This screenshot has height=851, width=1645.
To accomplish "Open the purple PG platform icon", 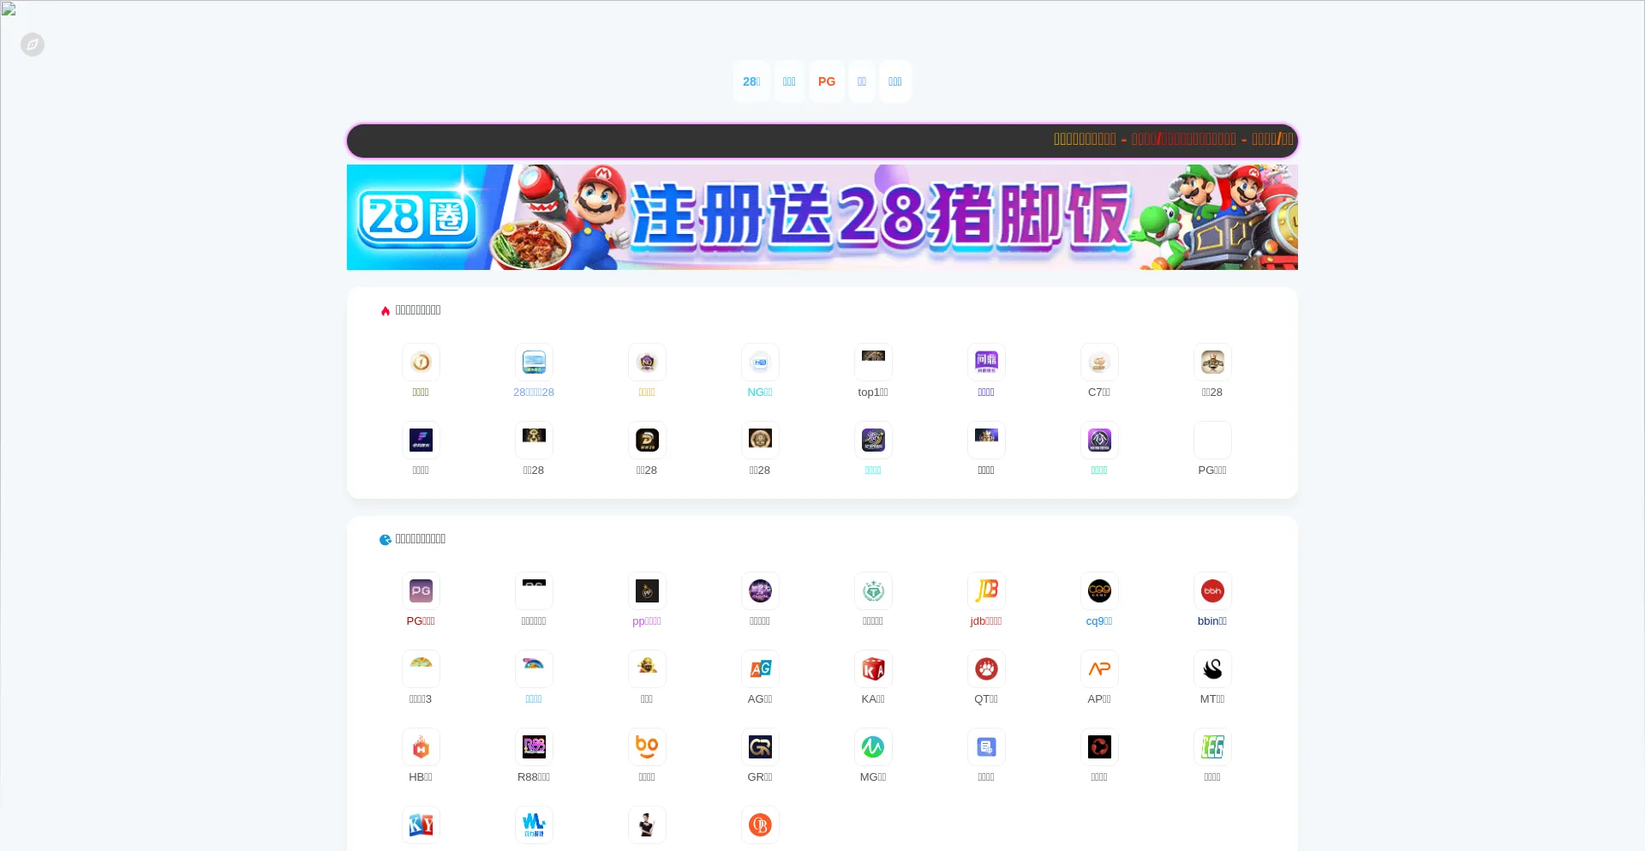I will coord(421,590).
